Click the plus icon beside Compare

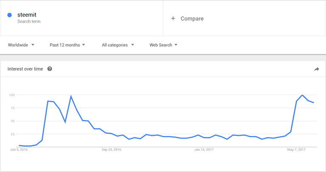[x=173, y=19]
